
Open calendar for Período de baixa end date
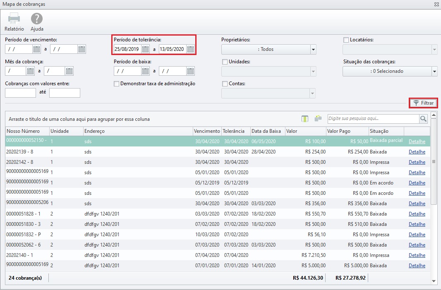(190, 71)
